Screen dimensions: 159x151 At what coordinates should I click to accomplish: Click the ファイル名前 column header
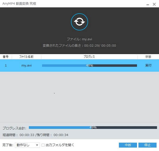(26, 57)
